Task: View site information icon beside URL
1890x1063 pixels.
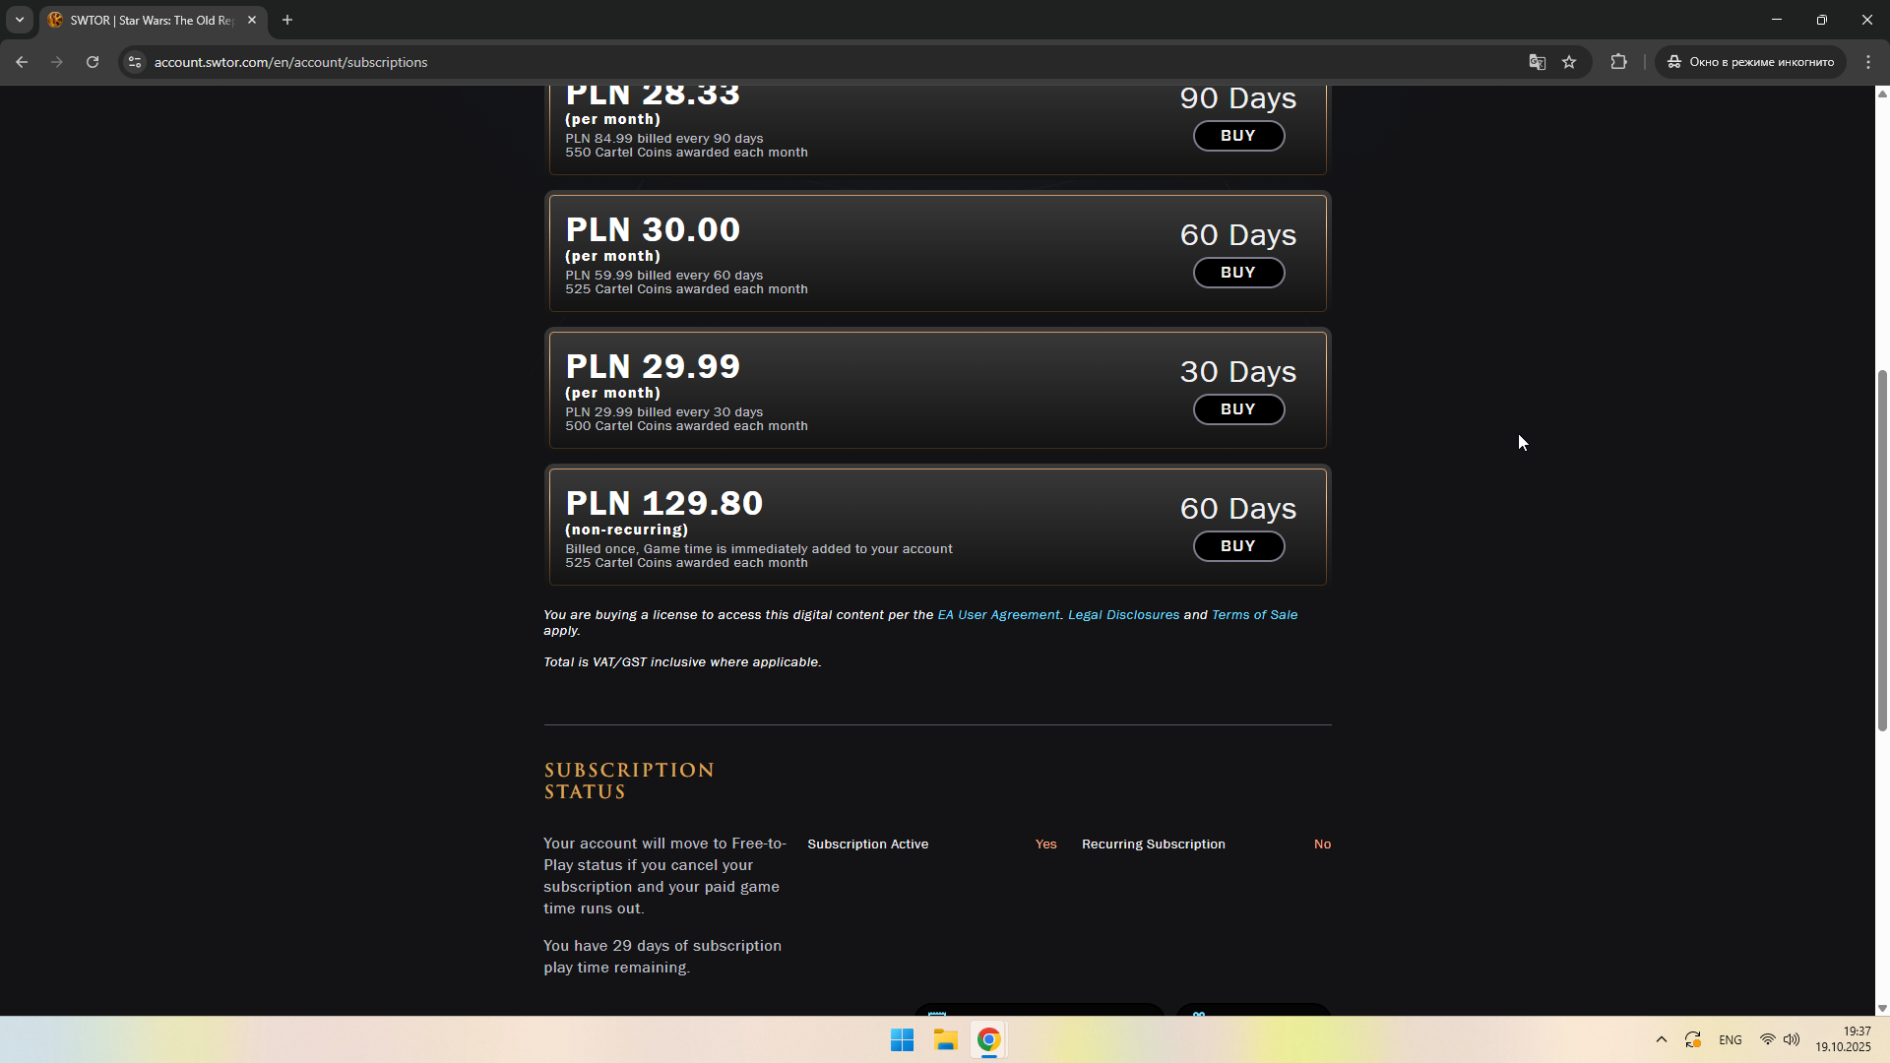Action: tap(135, 62)
